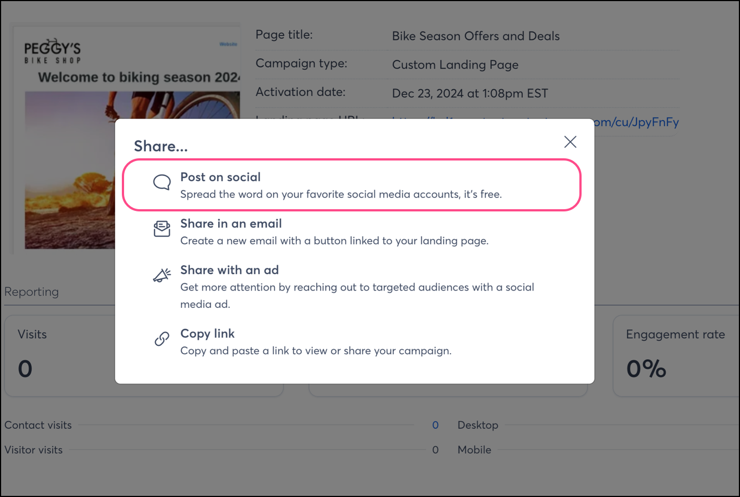Select the Post on social option
This screenshot has width=740, height=497.
coord(352,185)
